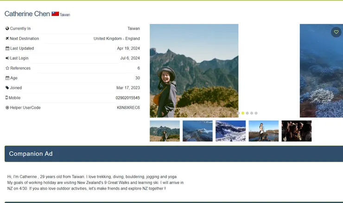The width and height of the screenshot is (343, 203).
Task: Click the airplane icon beside Next Destination
Action: pos(7,38)
